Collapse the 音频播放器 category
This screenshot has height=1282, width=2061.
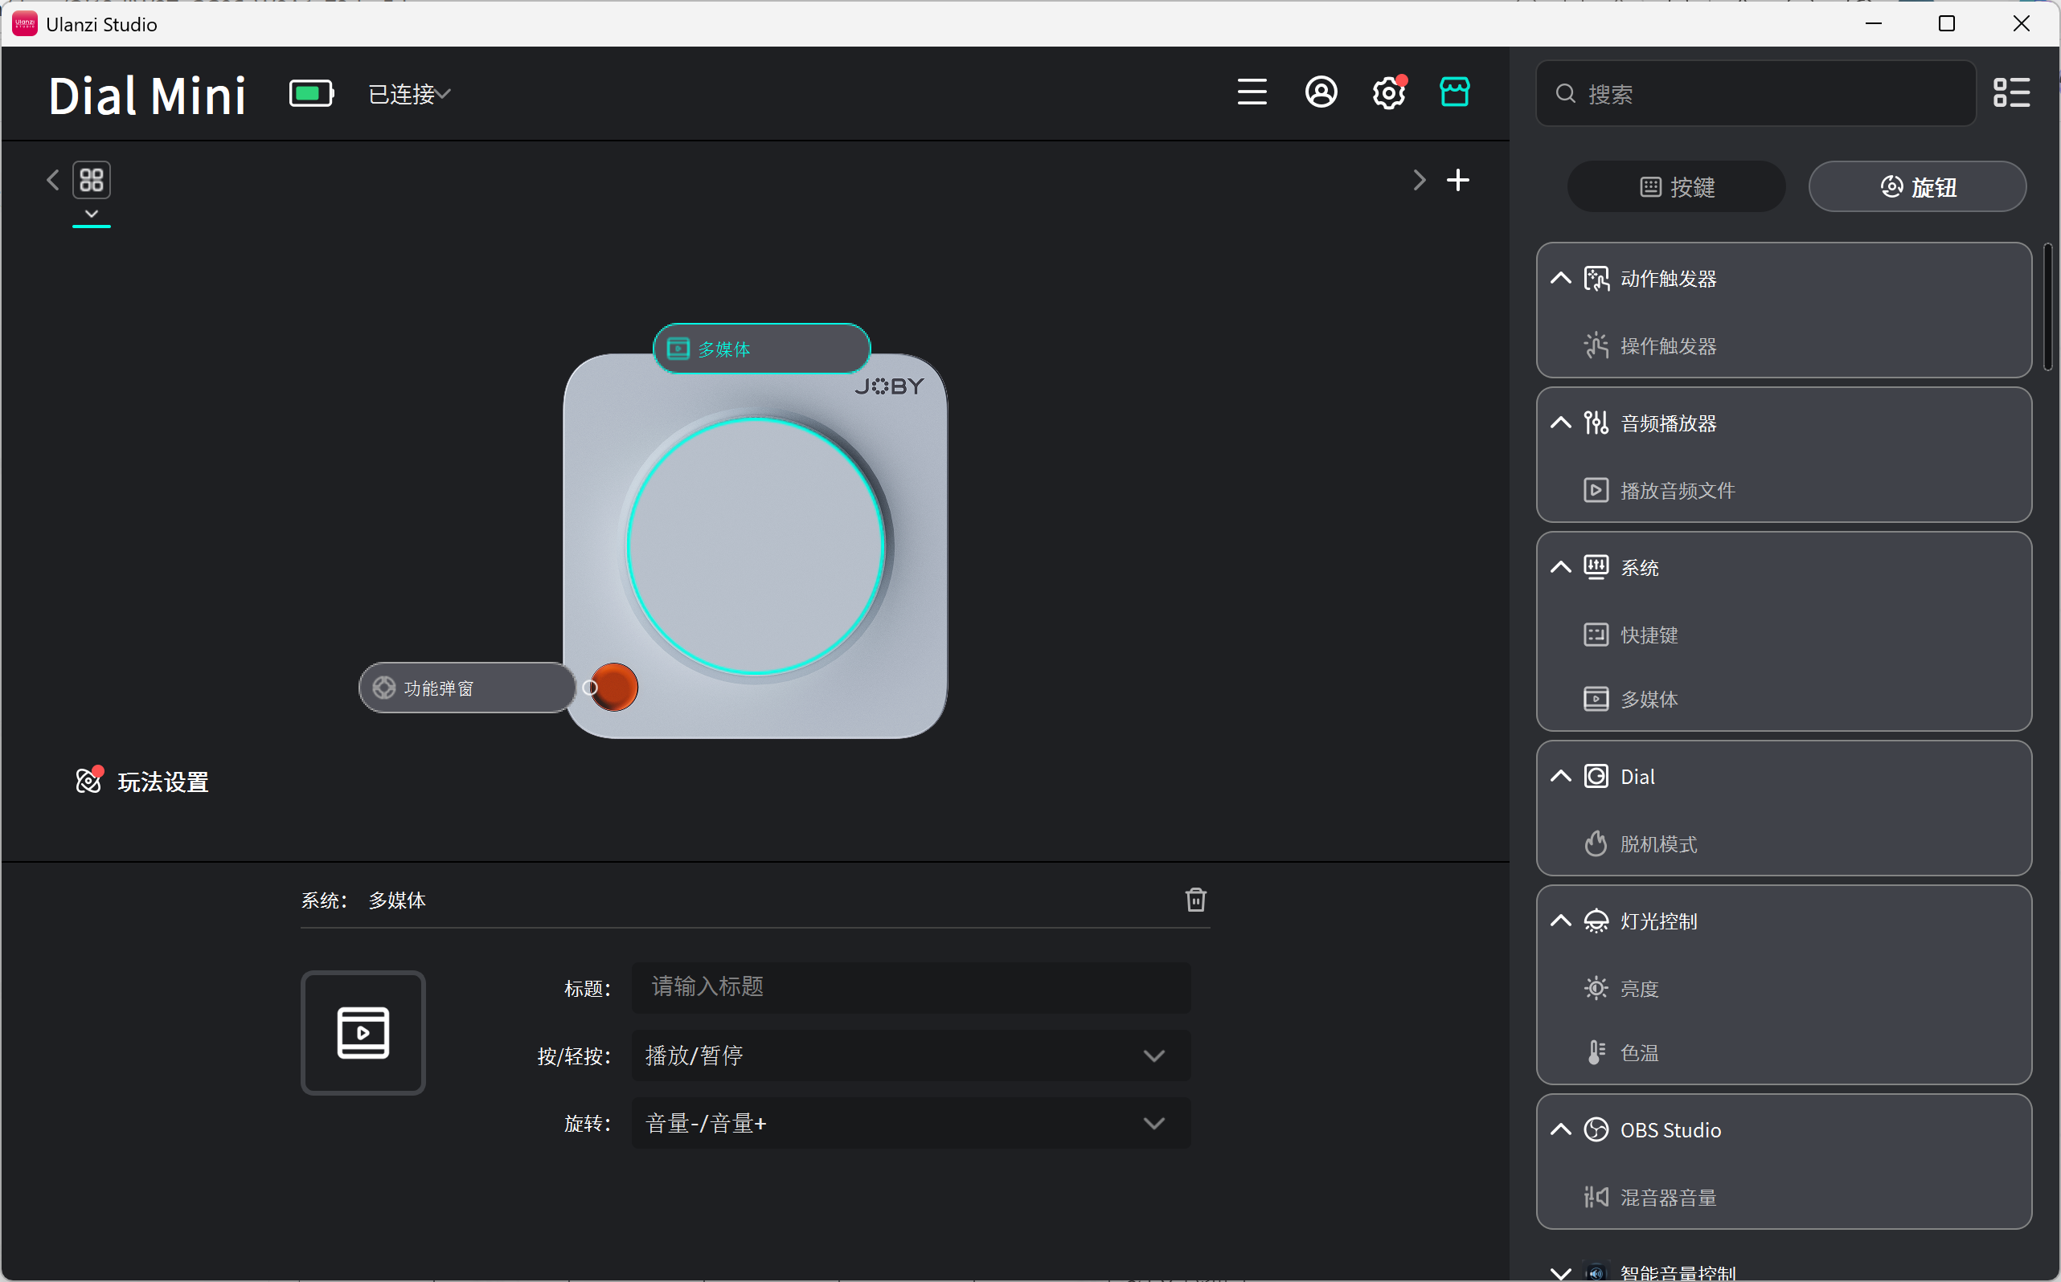[1560, 423]
